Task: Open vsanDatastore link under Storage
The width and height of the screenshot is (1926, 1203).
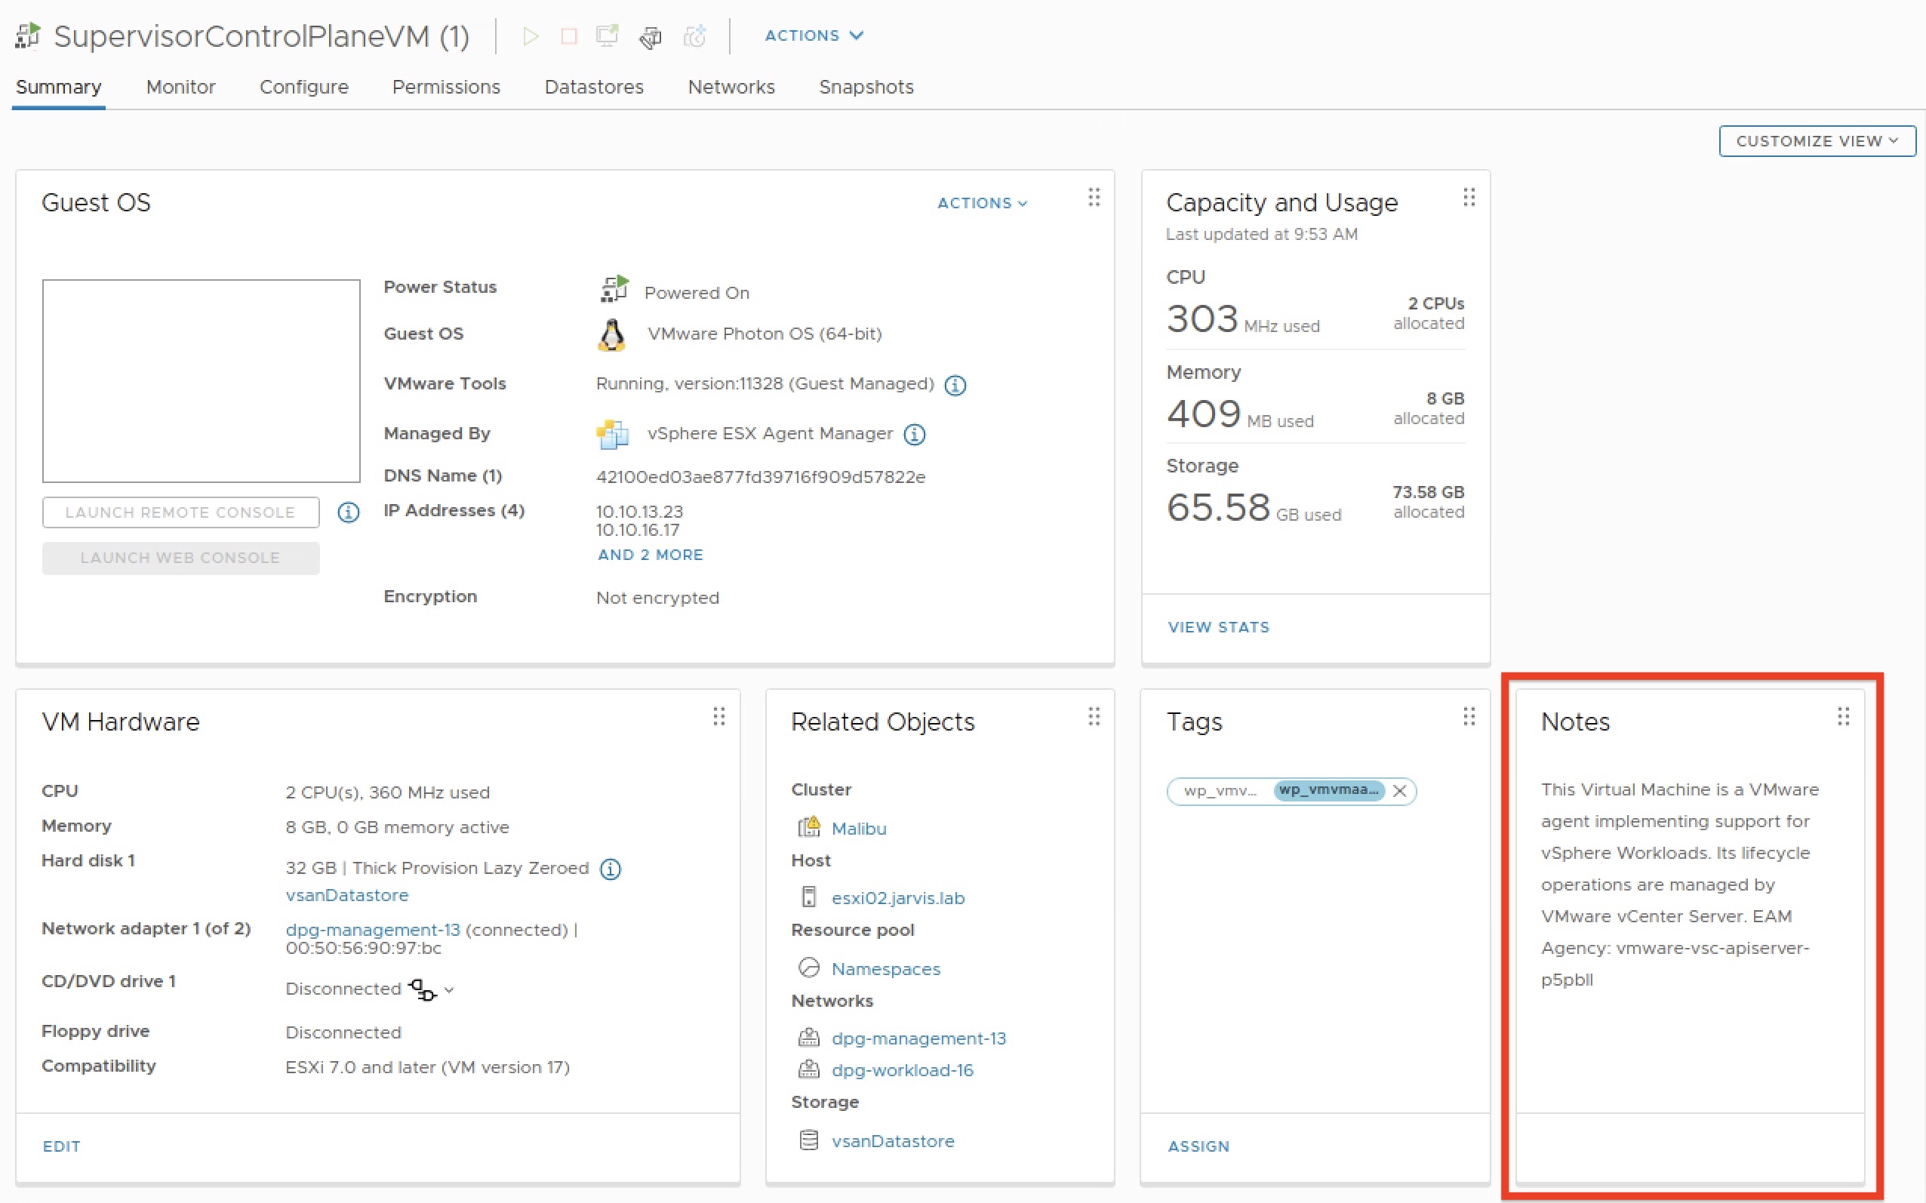Action: tap(893, 1141)
